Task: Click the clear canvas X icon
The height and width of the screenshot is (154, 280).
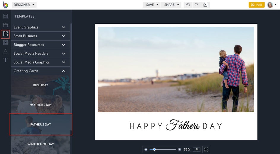Action: (205, 5)
